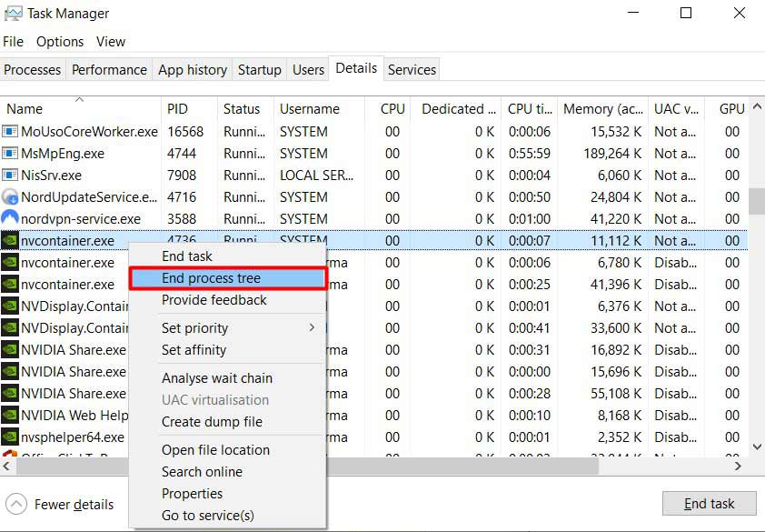Click the NVIDIA Web Helper icon
The image size is (765, 532).
click(10, 416)
